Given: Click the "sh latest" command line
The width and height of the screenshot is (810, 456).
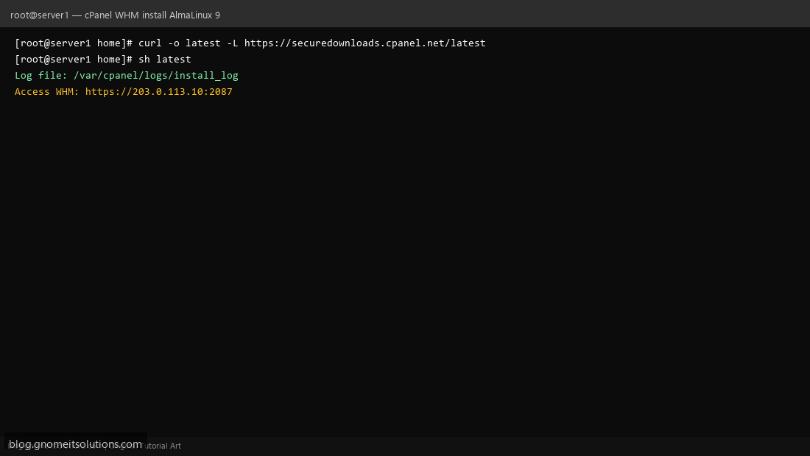Looking at the screenshot, I should click(x=103, y=59).
